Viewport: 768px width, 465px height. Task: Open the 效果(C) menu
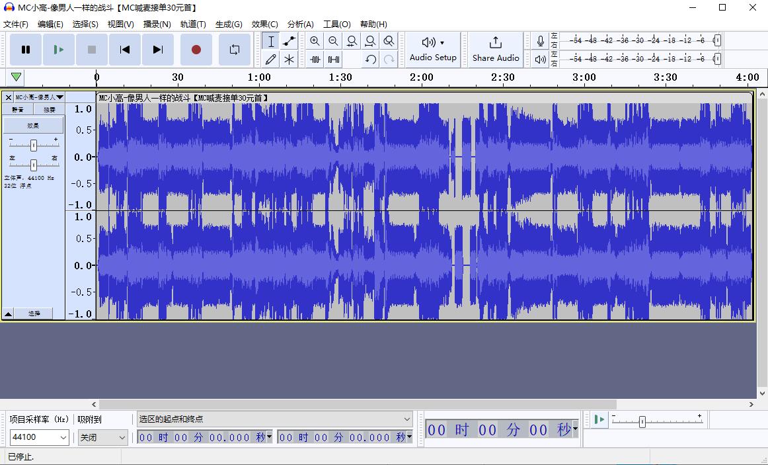[x=264, y=24]
